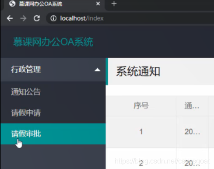The width and height of the screenshot is (214, 169).
Task: Open 请假审批 in the sidebar
Action: tap(53, 134)
